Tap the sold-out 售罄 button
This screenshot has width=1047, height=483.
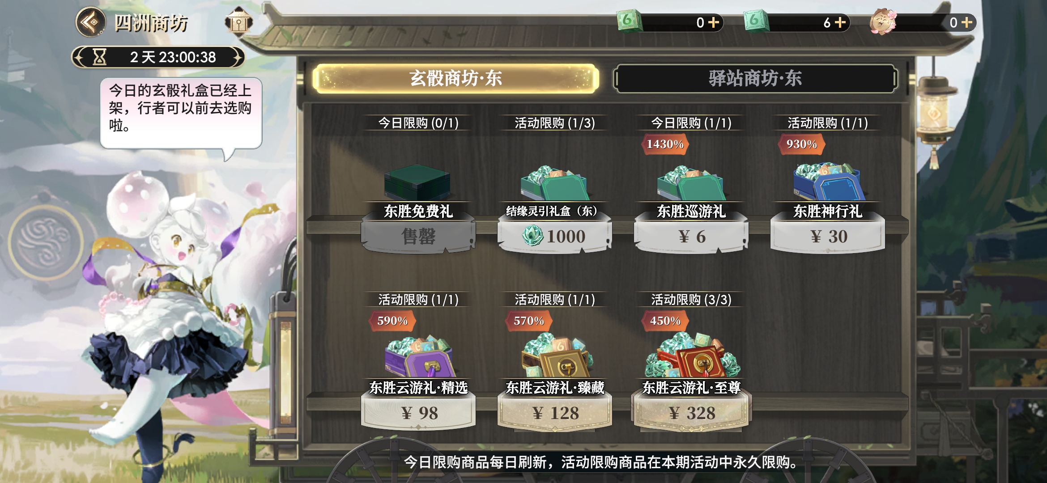coord(418,237)
